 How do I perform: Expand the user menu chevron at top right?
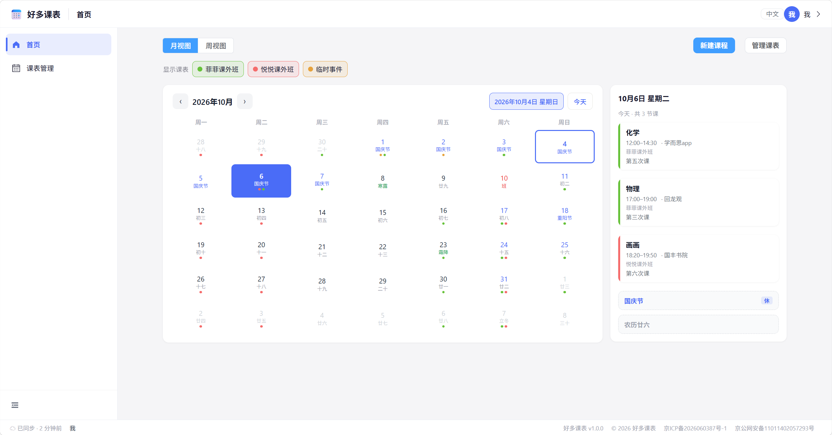(818, 14)
